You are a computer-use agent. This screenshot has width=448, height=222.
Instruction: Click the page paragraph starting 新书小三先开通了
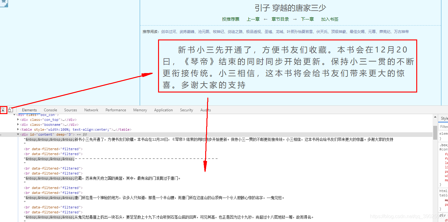[288, 67]
